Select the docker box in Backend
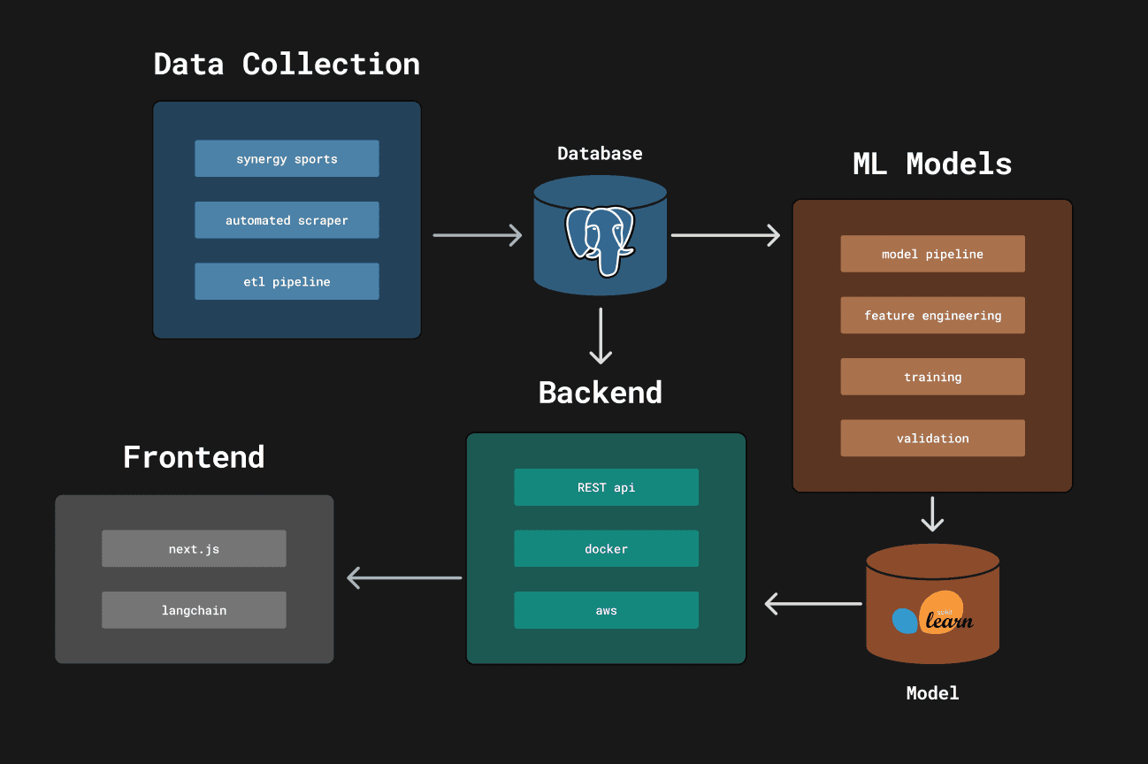This screenshot has width=1148, height=764. tap(606, 548)
